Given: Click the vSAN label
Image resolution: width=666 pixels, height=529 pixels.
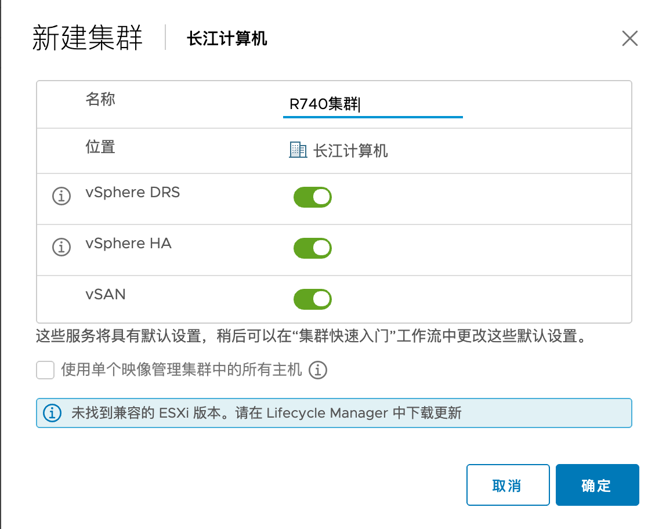Looking at the screenshot, I should pyautogui.click(x=106, y=294).
